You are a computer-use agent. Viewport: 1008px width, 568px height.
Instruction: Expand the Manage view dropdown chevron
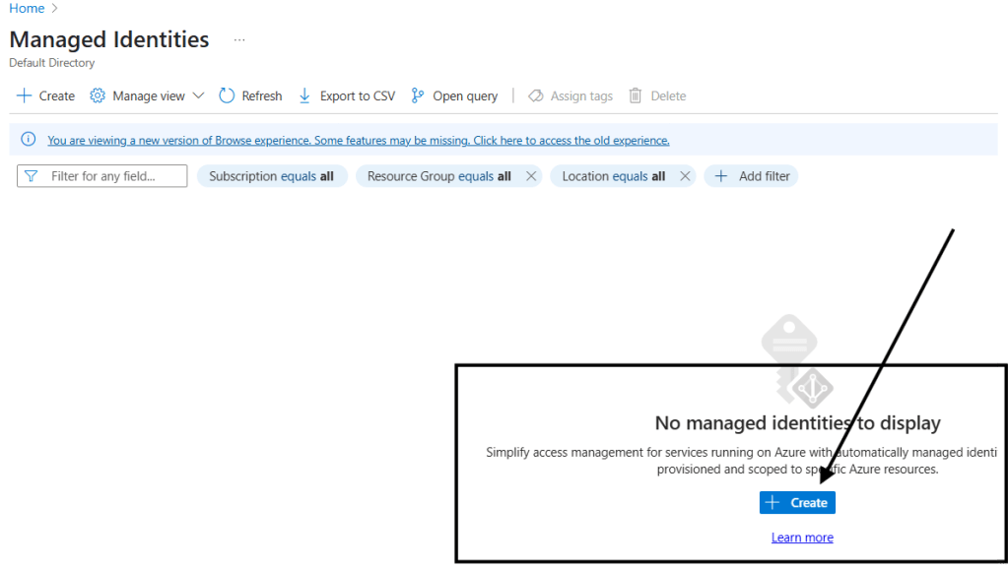tap(198, 95)
